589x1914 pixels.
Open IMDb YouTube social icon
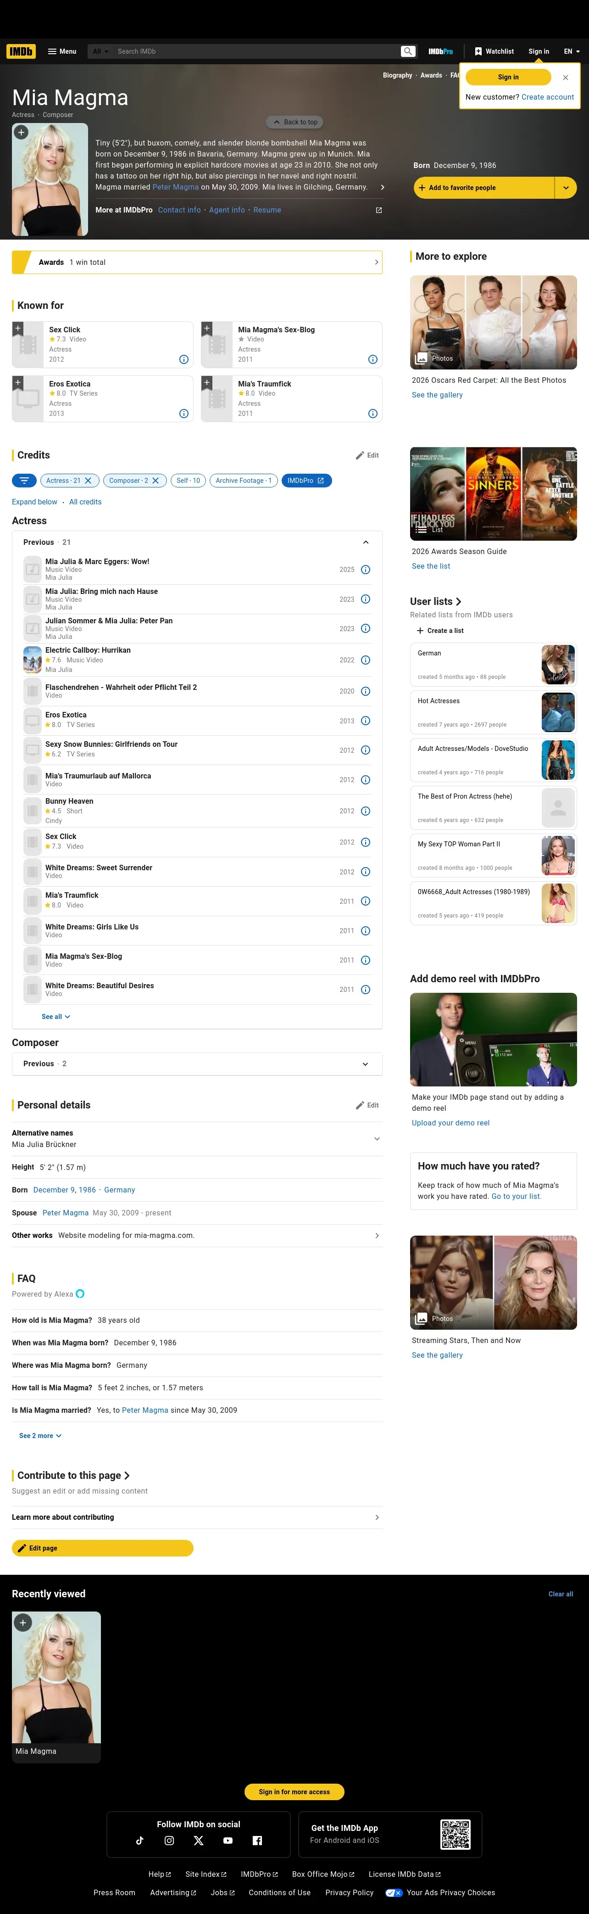228,1841
